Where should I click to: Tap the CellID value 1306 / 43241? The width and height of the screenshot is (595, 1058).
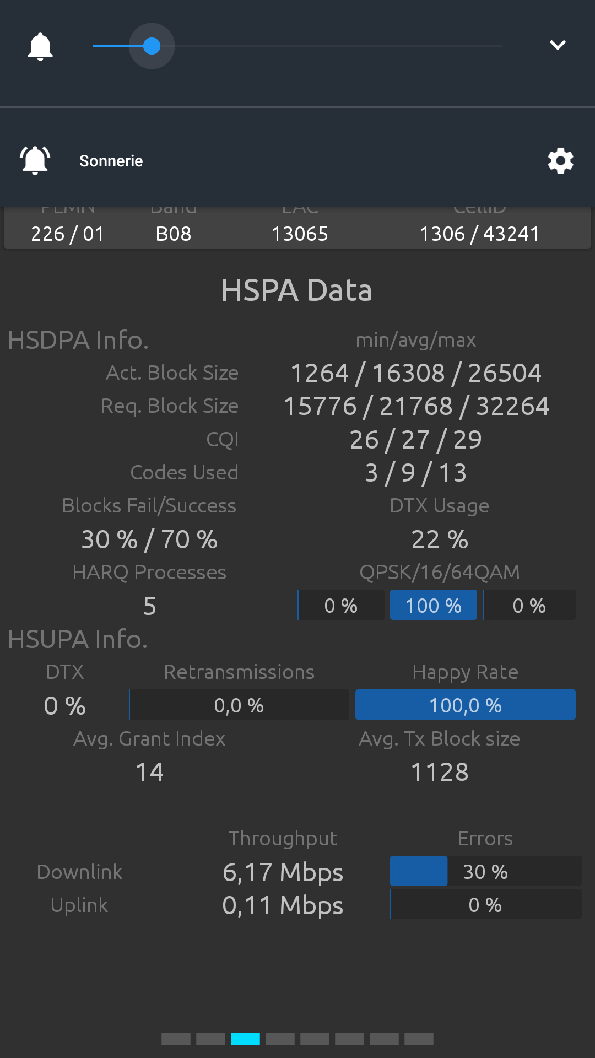[x=479, y=234]
